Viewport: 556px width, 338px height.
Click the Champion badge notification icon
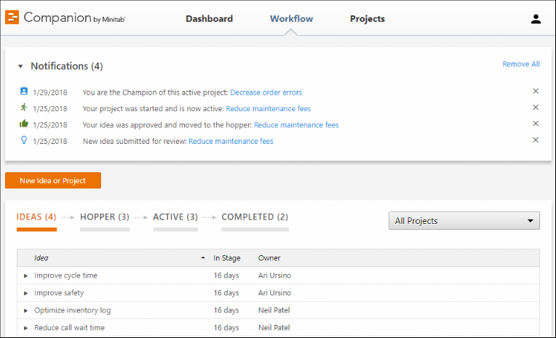pyautogui.click(x=24, y=92)
